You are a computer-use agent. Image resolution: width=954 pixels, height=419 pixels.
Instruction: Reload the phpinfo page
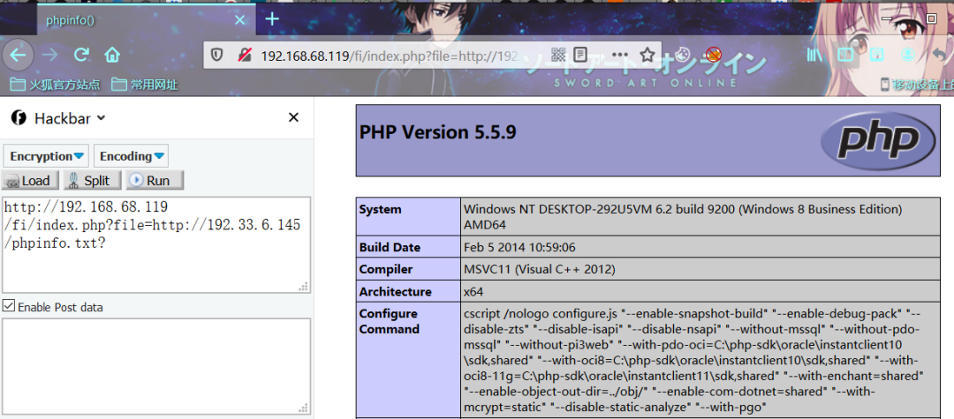(81, 56)
